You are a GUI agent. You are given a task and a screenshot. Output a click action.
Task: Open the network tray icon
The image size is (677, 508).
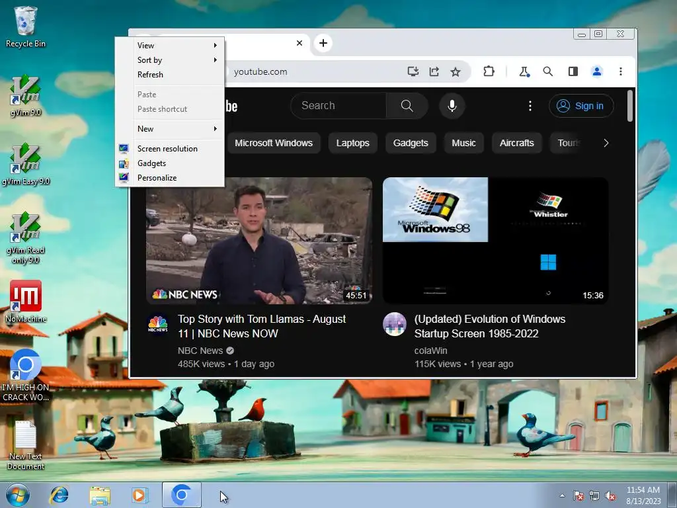pos(594,495)
